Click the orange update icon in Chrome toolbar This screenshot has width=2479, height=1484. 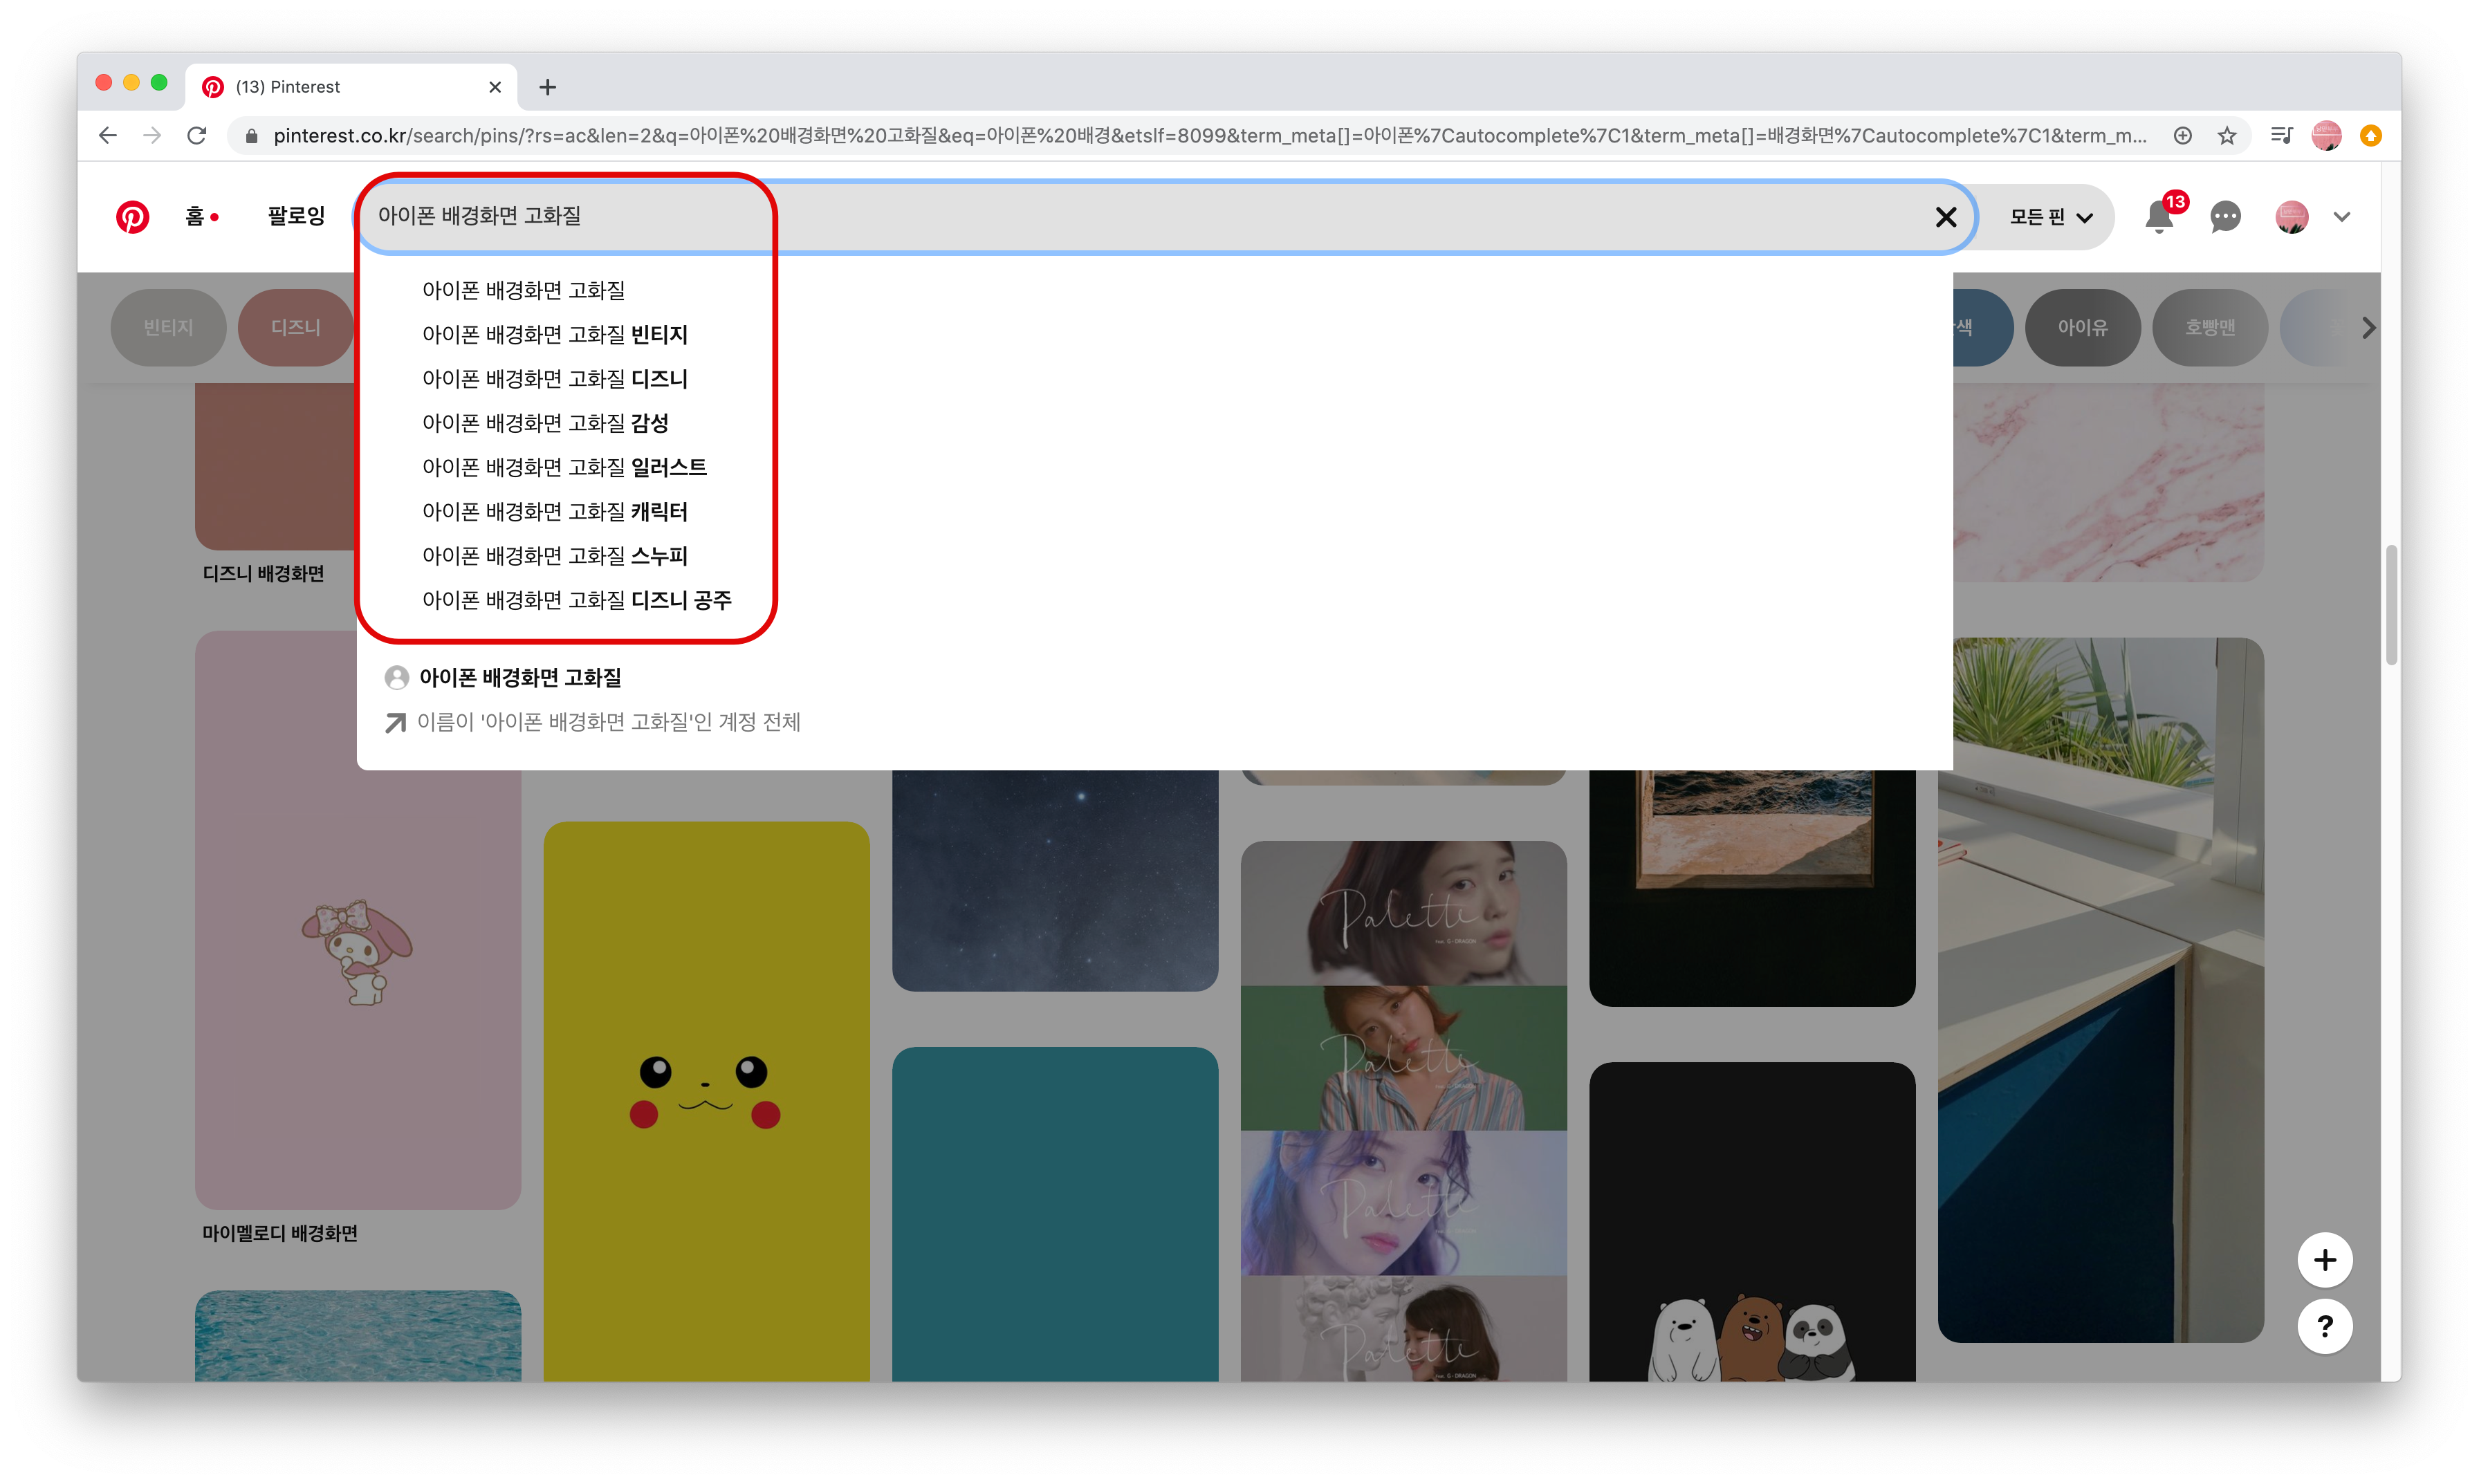point(2370,135)
